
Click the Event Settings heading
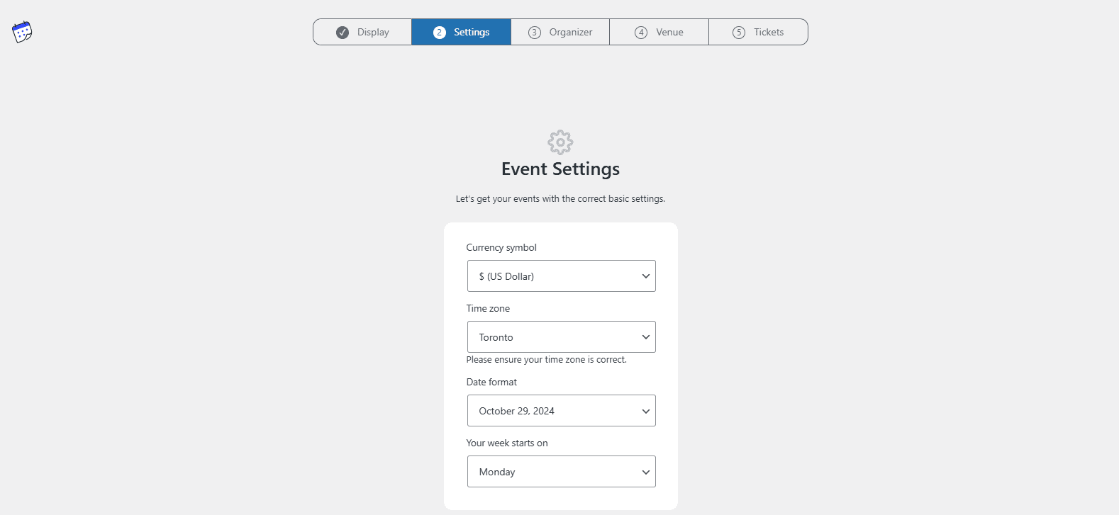(560, 169)
